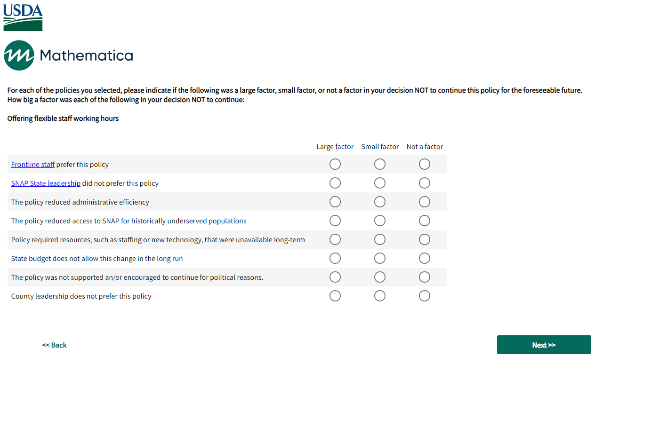Select Not a factor for Frontline staff
This screenshot has height=427, width=651.
click(x=425, y=164)
